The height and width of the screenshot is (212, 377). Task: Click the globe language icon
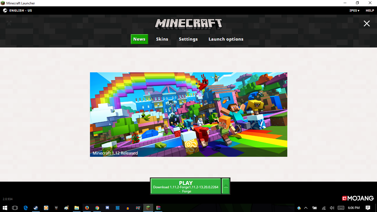coord(5,10)
